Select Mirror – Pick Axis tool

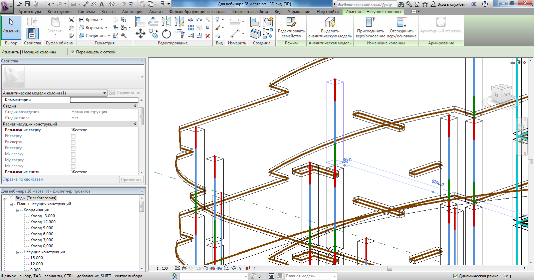click(166, 22)
